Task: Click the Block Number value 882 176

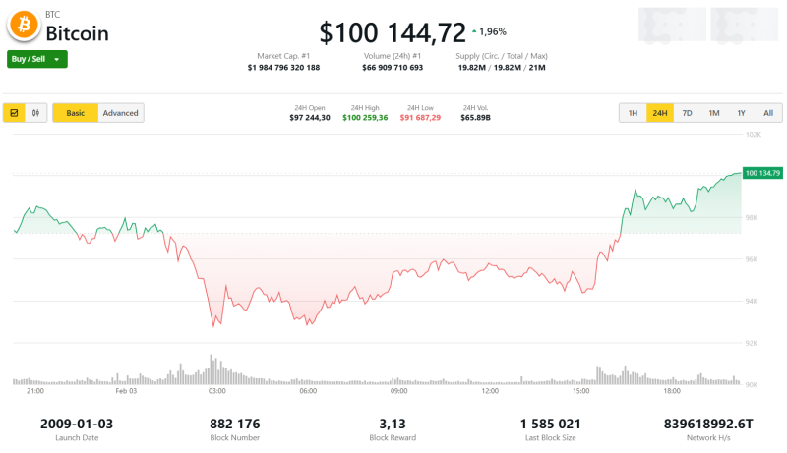Action: click(235, 424)
